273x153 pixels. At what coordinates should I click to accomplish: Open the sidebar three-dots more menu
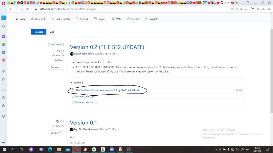(x=3, y=142)
